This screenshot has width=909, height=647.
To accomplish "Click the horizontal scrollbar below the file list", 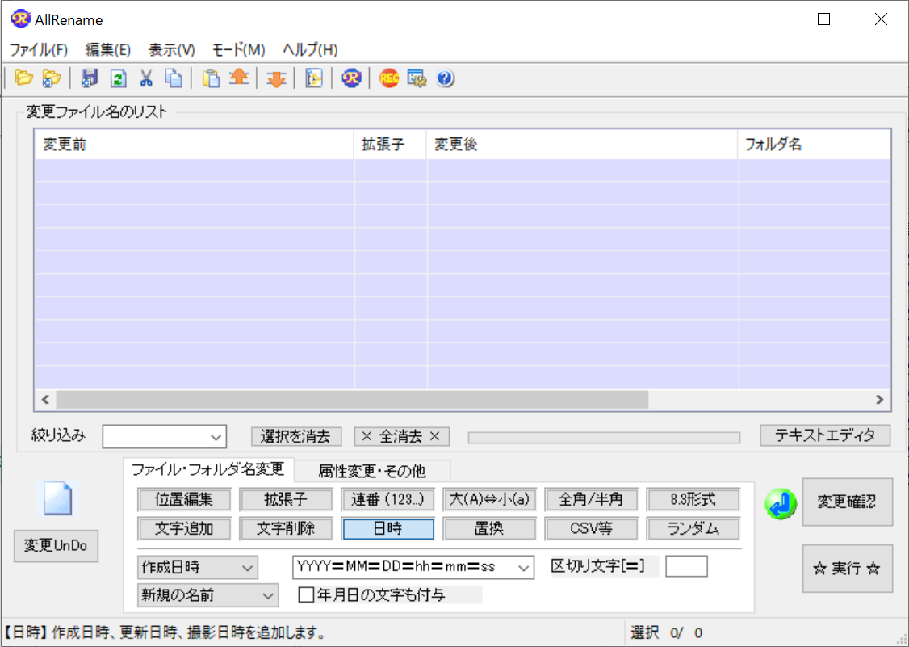I will click(347, 399).
